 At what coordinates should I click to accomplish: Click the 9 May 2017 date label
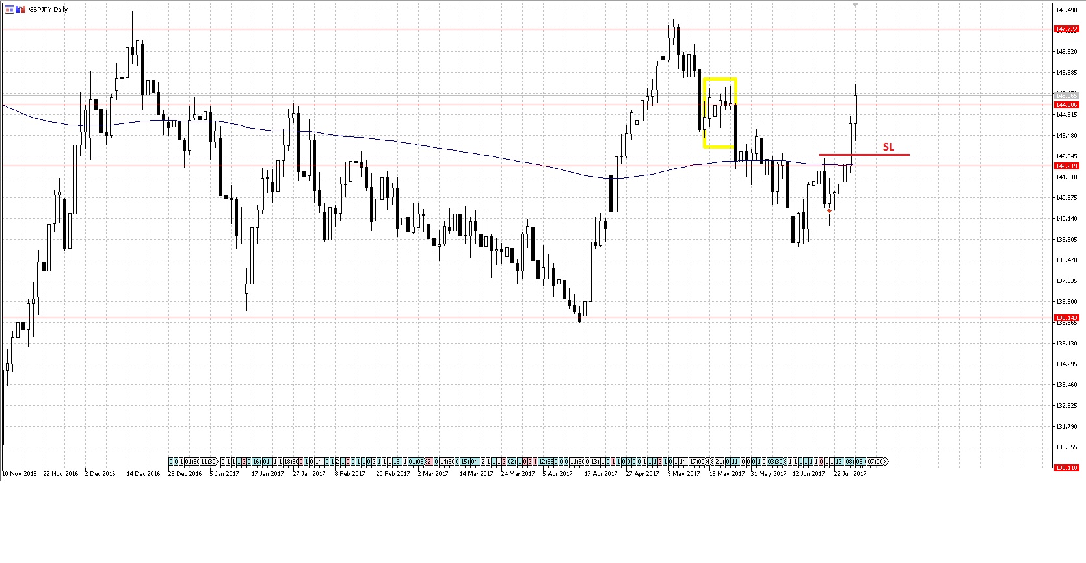(x=683, y=474)
